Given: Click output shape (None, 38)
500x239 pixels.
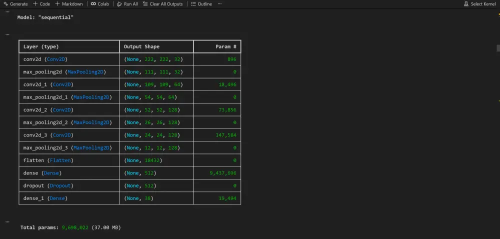Looking at the screenshot, I should tap(138, 198).
